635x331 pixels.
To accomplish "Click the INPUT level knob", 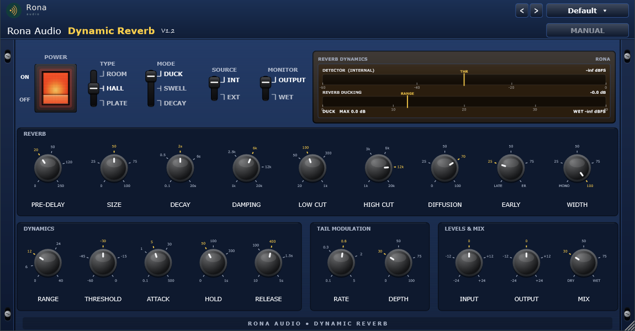I will click(469, 263).
